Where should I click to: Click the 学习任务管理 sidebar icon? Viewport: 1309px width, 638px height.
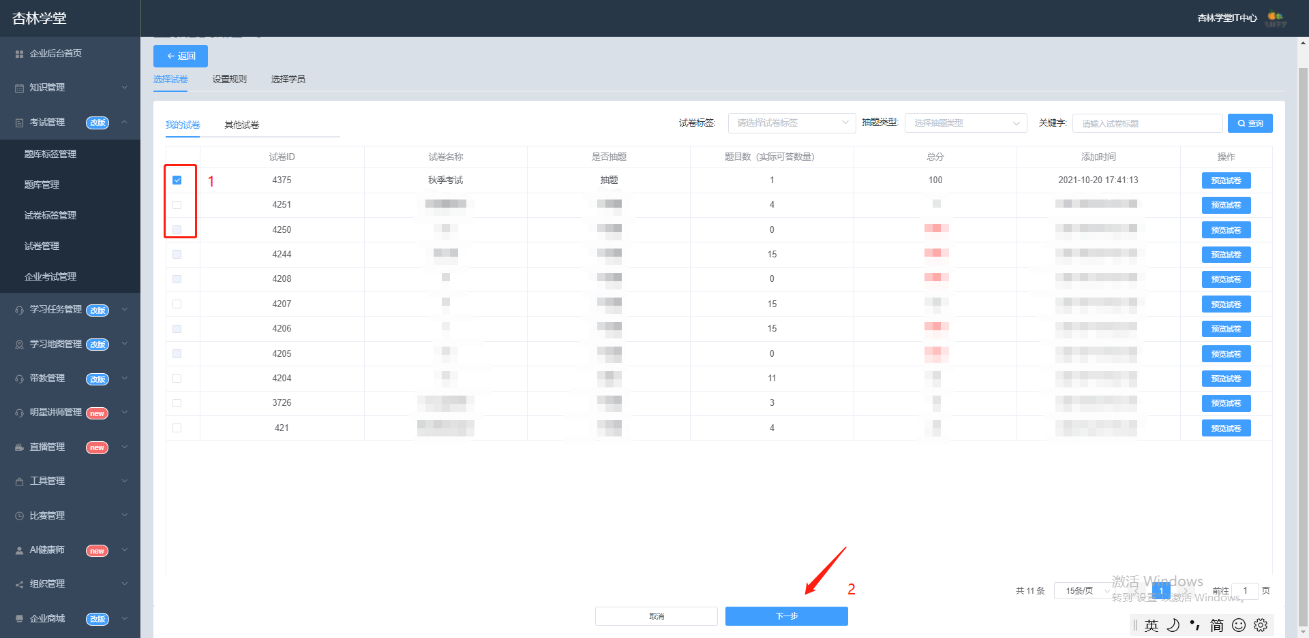pos(19,310)
